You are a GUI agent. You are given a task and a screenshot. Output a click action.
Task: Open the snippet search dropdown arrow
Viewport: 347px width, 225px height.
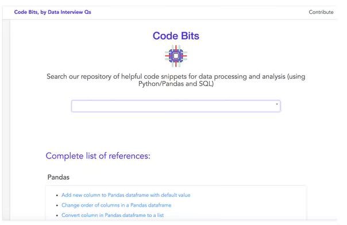point(277,104)
